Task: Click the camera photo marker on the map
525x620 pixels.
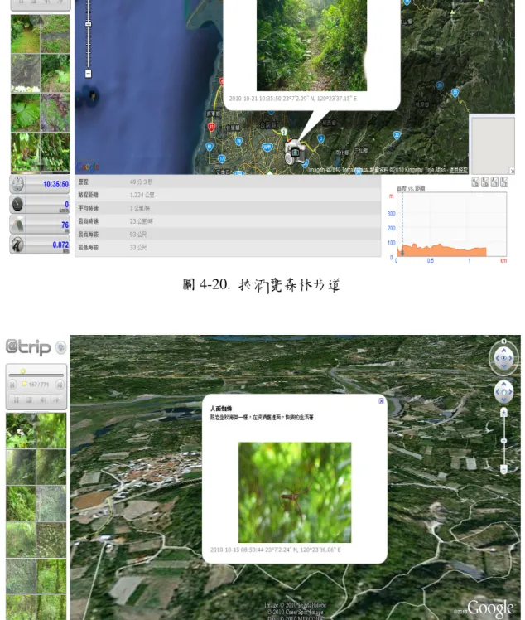Action: pyautogui.click(x=296, y=153)
